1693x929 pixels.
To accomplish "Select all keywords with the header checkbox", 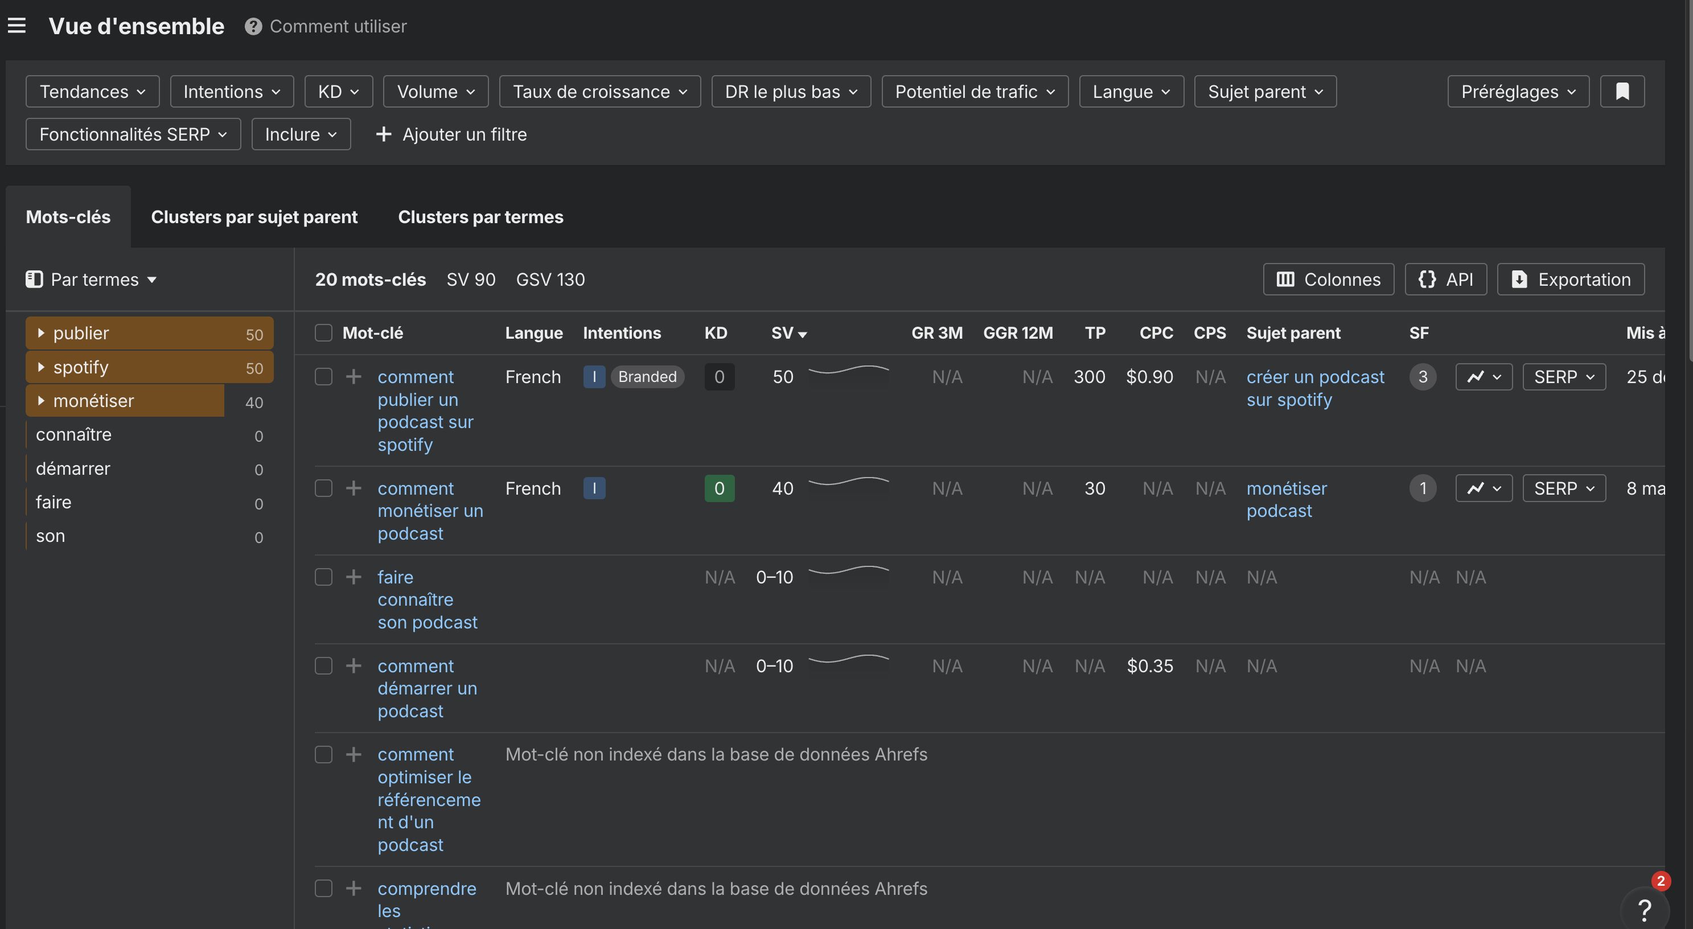I will click(323, 332).
